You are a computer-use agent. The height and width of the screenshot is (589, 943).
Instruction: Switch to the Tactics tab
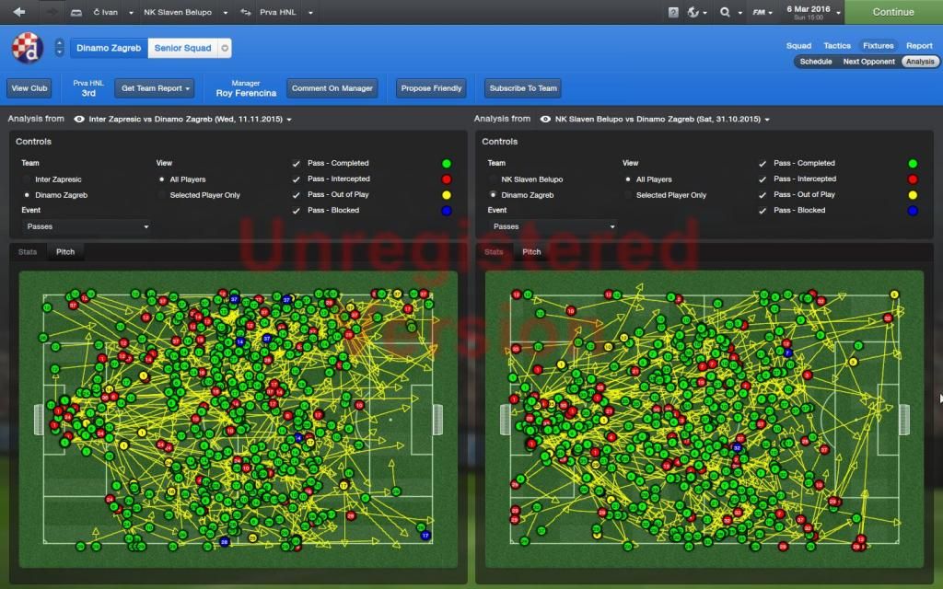pos(836,45)
